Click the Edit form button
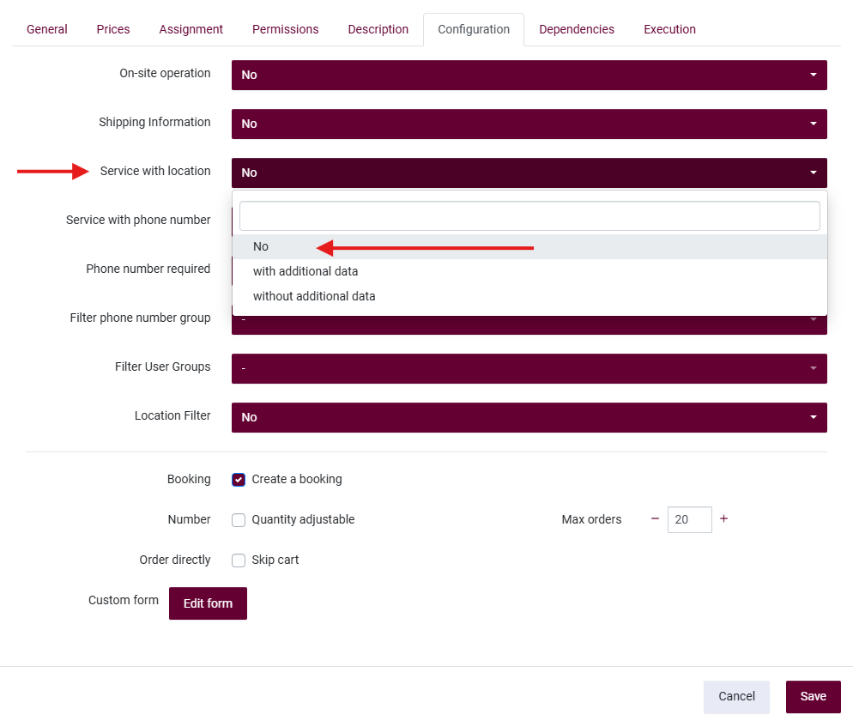The width and height of the screenshot is (853, 727). [208, 603]
